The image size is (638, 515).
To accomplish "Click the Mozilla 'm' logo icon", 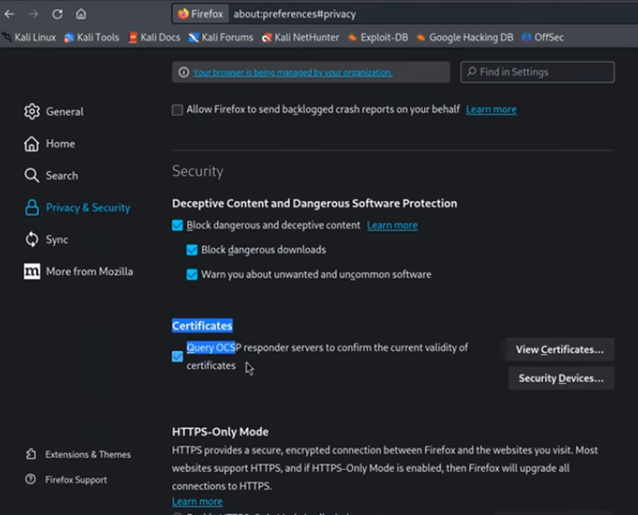I will 32,271.
